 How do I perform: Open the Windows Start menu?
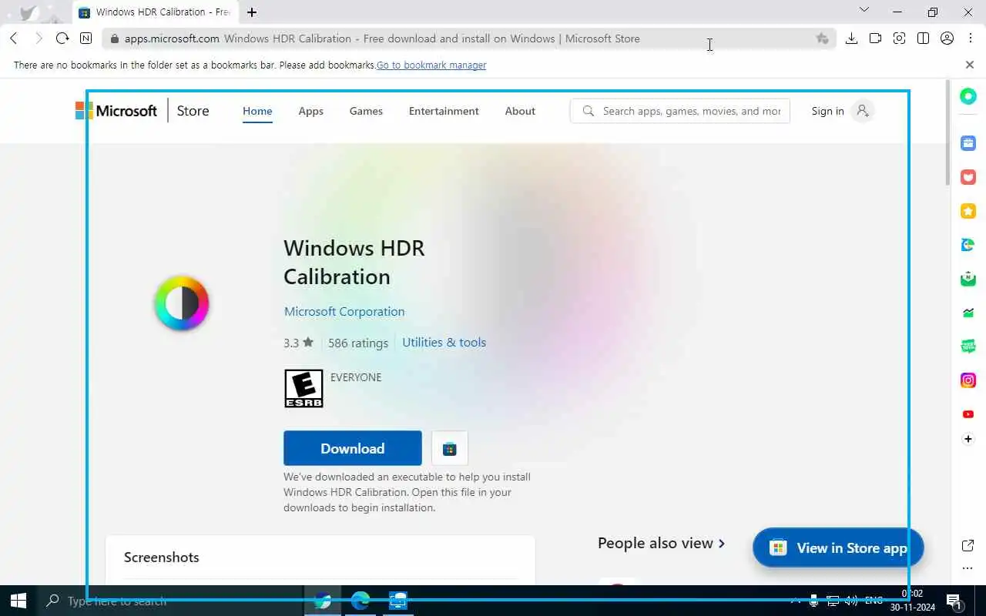click(x=18, y=601)
